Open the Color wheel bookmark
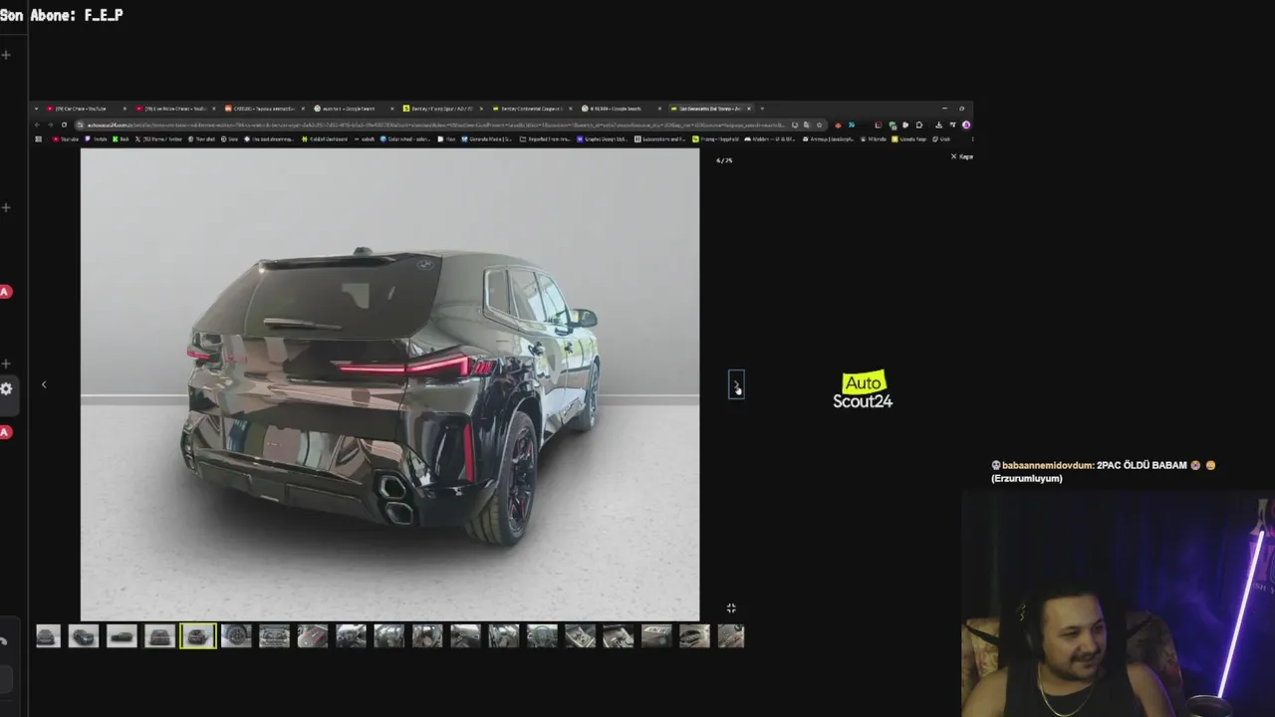This screenshot has width=1275, height=717. (403, 138)
